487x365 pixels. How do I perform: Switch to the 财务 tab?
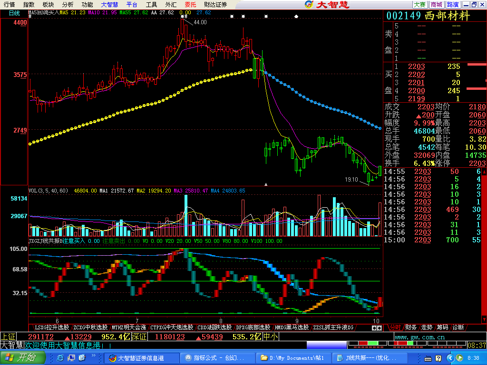point(410,327)
